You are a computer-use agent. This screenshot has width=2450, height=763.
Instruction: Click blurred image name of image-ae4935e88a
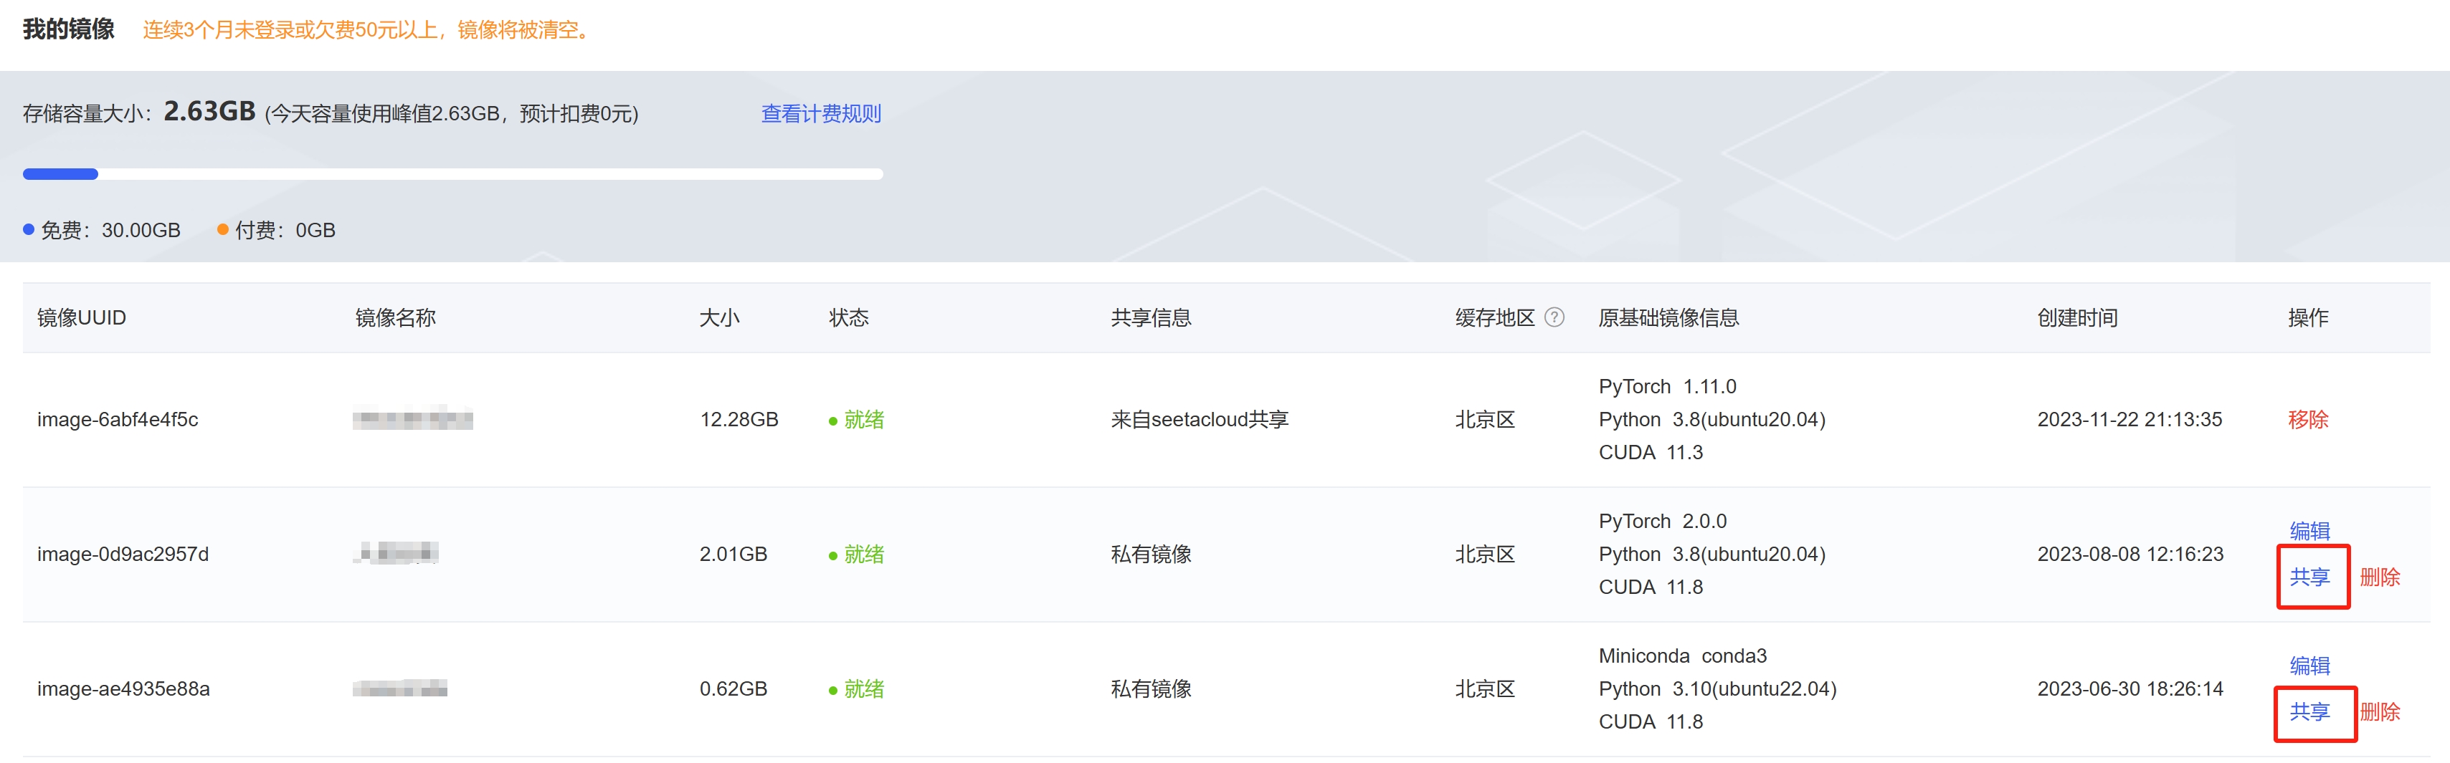pos(399,689)
